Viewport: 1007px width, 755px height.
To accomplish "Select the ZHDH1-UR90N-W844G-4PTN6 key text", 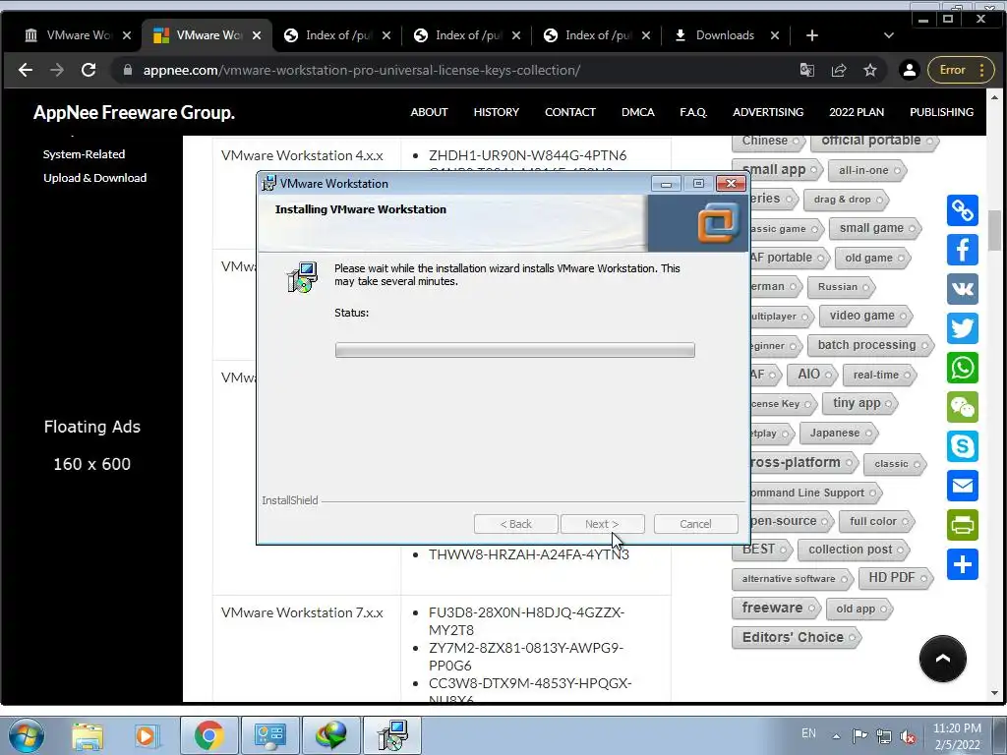I will (x=527, y=155).
